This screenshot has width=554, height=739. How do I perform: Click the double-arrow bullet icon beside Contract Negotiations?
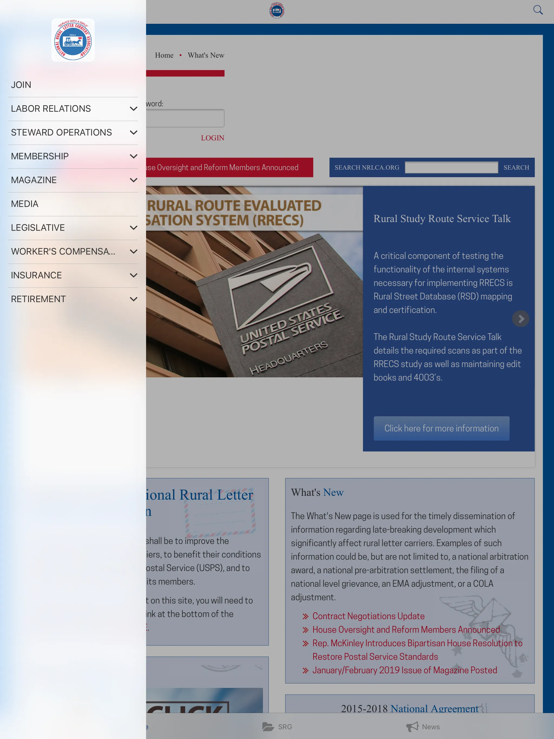tap(304, 616)
